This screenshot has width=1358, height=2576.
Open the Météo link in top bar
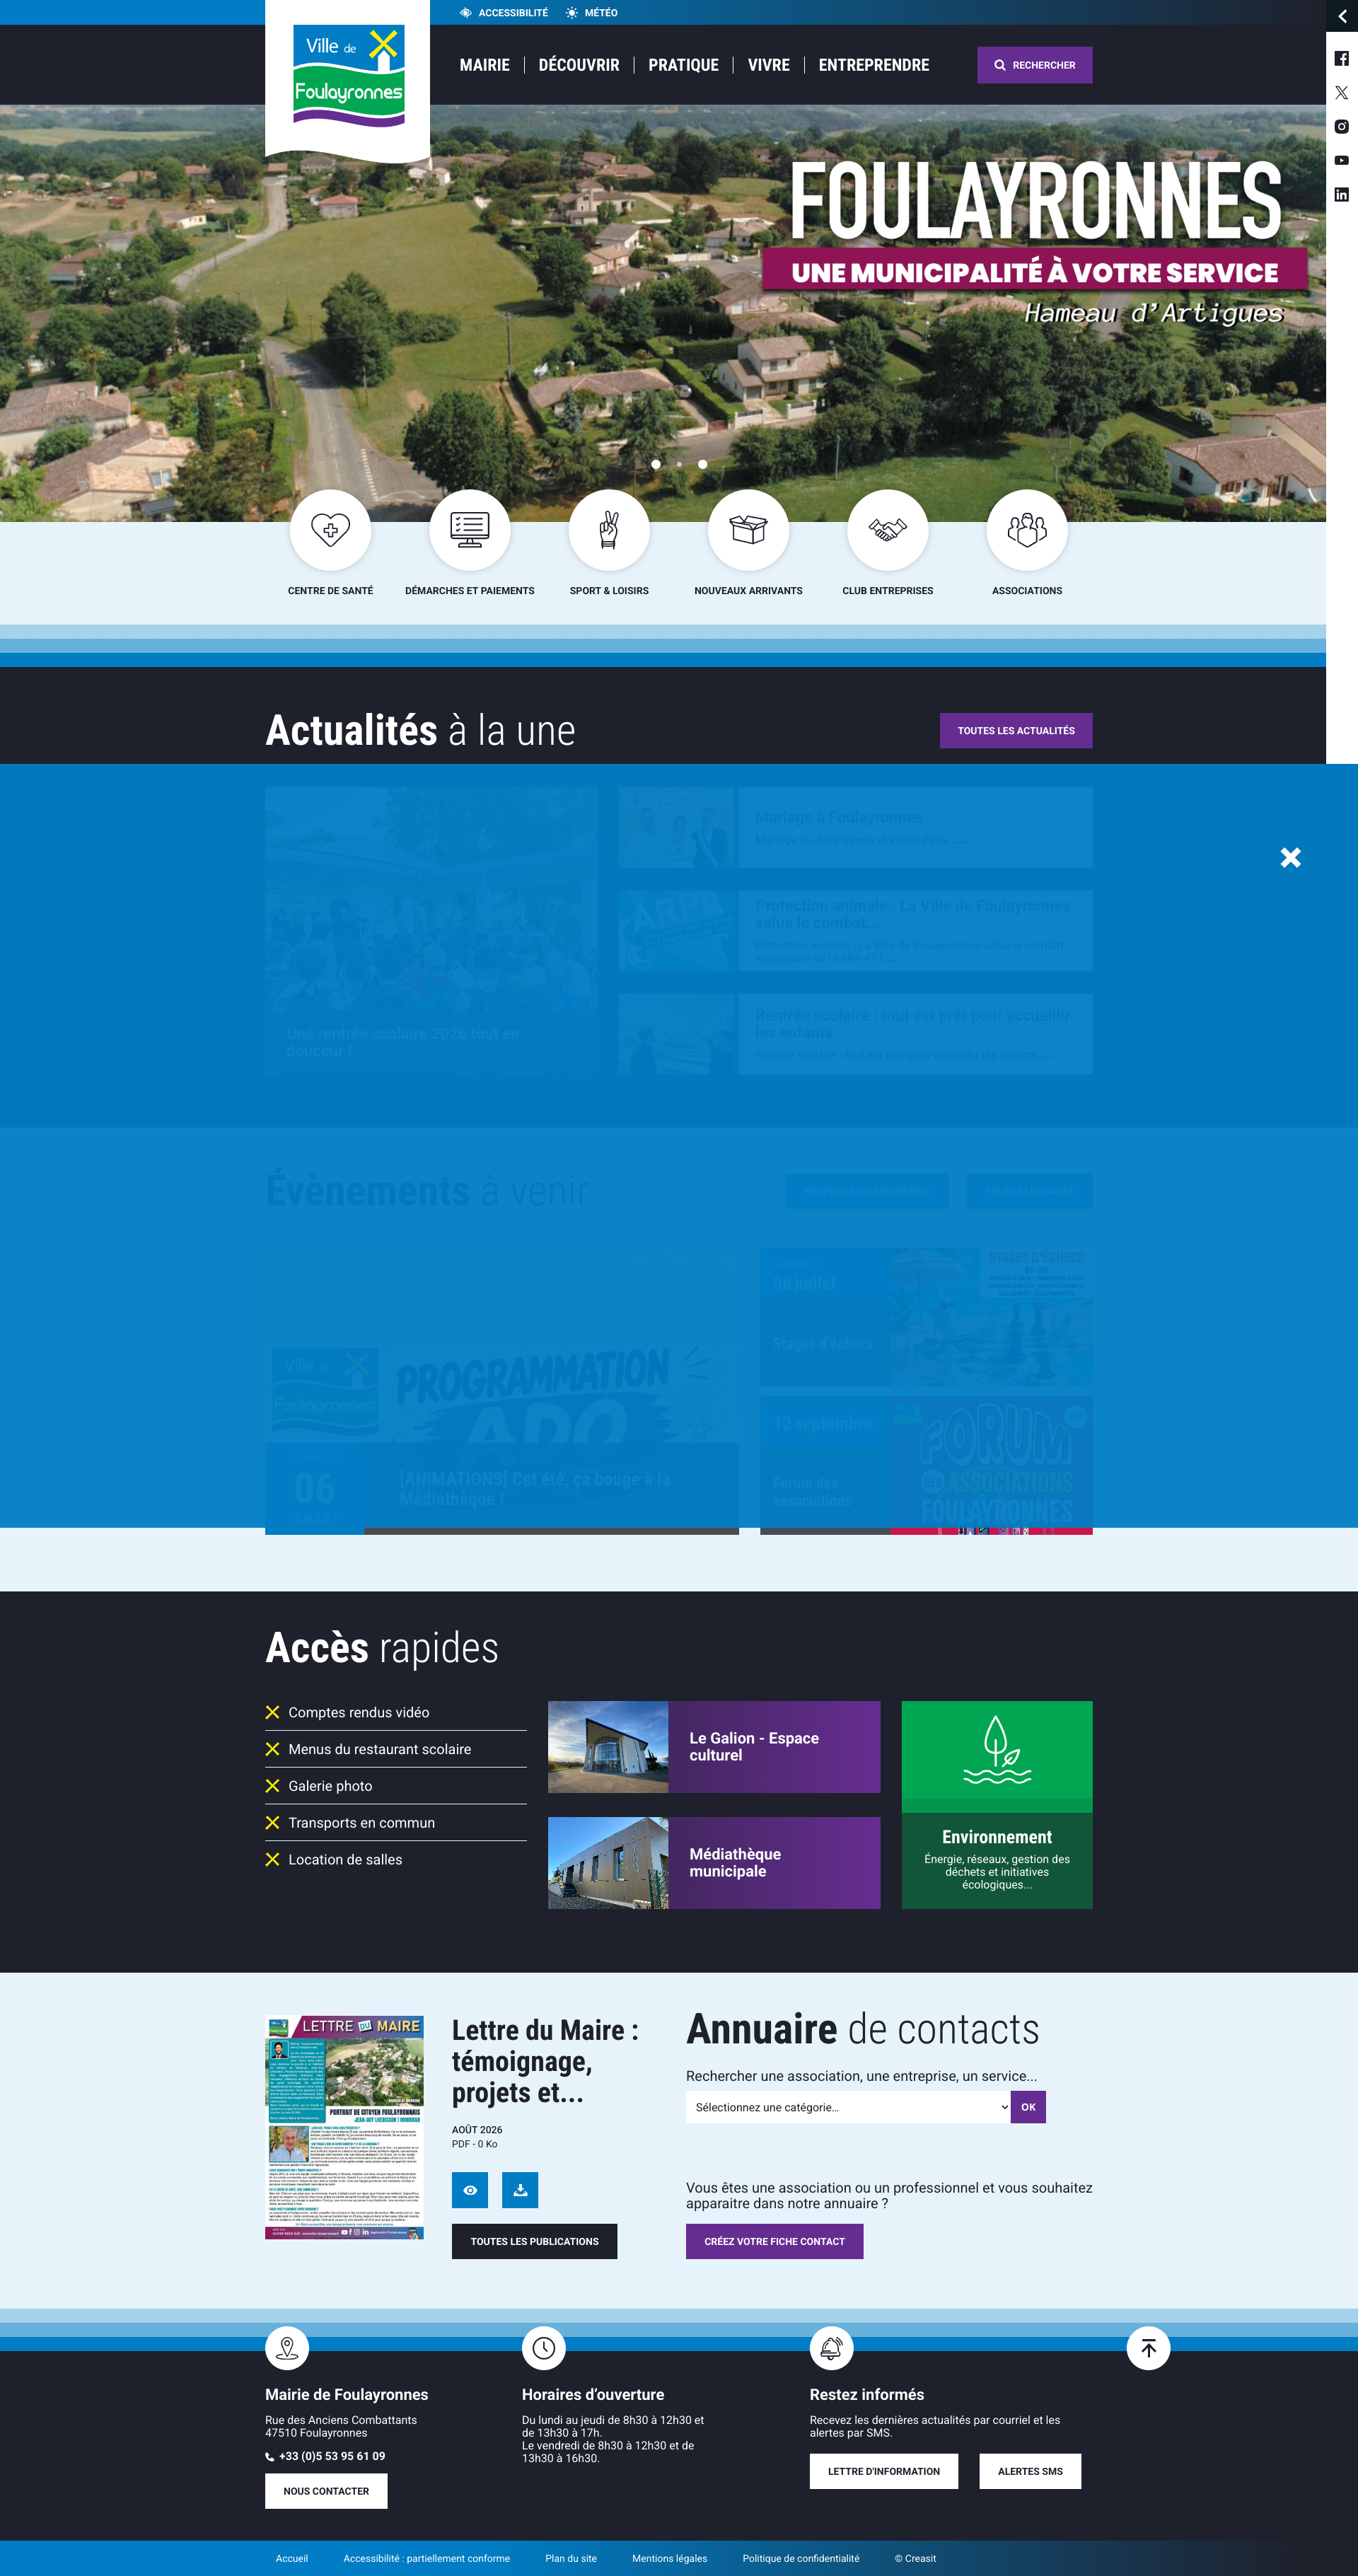592,13
